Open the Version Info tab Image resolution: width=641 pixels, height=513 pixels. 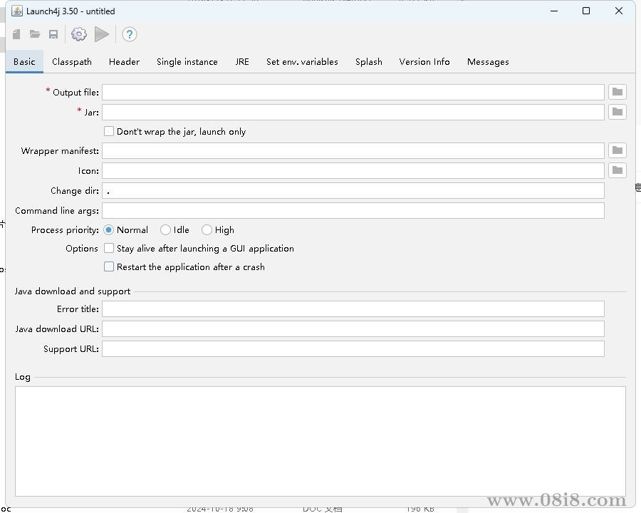point(424,62)
